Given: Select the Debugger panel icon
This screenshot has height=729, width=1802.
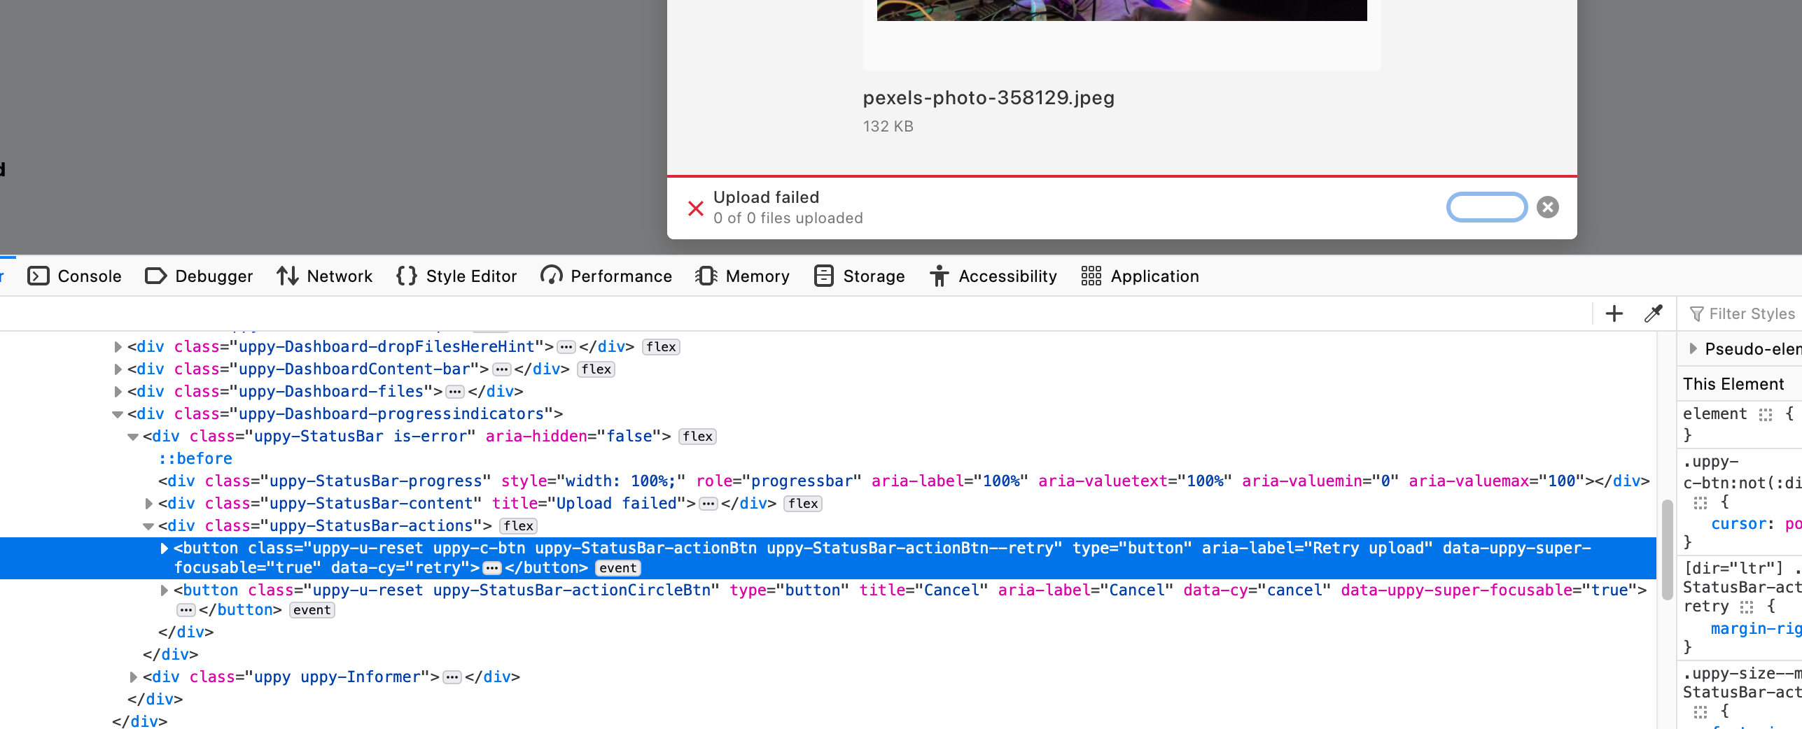Looking at the screenshot, I should pyautogui.click(x=155, y=276).
